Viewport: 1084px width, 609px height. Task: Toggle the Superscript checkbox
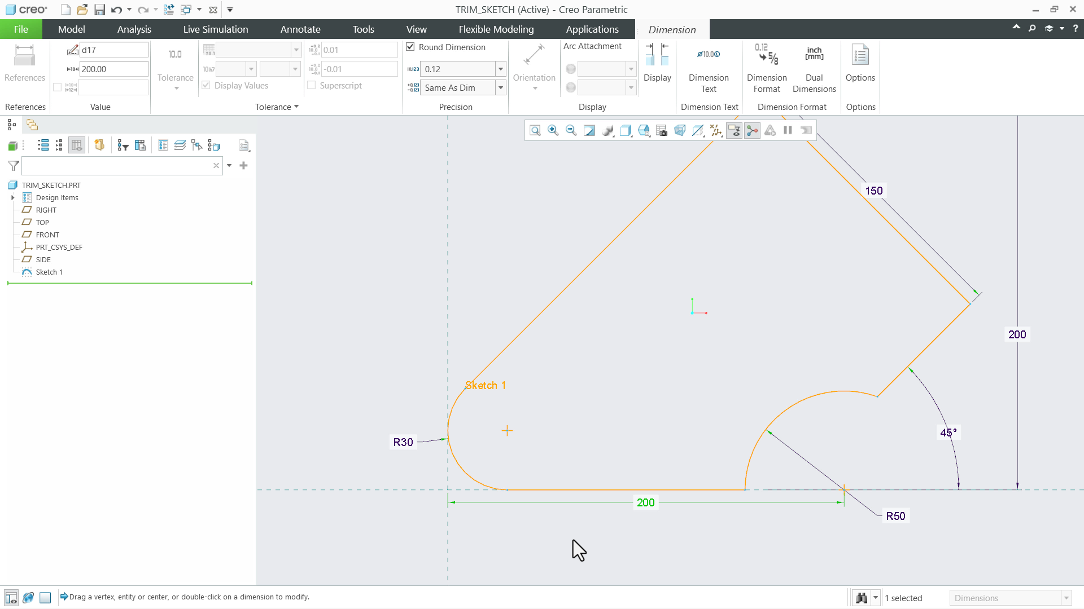pos(311,85)
